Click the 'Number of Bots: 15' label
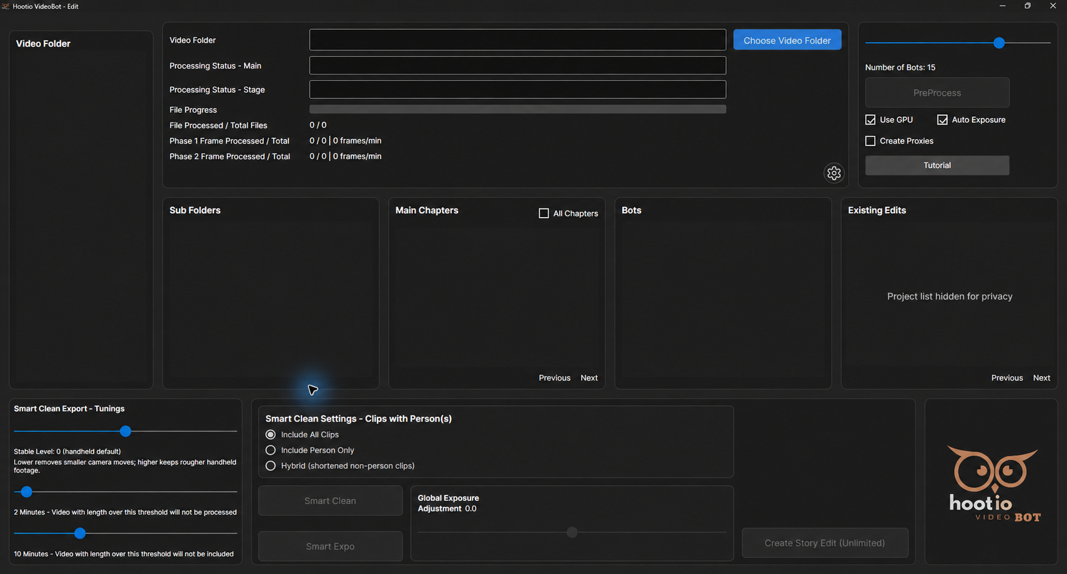Screen dimensions: 1067x574 [x=900, y=67]
